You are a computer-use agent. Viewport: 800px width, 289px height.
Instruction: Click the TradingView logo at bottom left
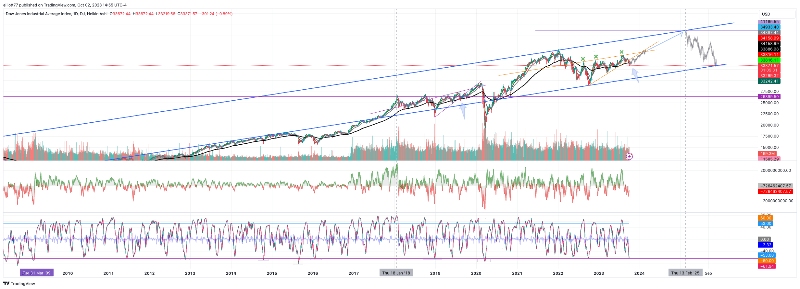click(x=19, y=283)
